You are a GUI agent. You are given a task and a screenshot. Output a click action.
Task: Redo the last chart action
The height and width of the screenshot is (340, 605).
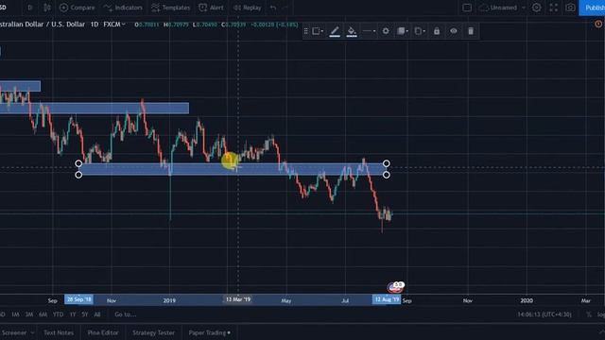pos(285,8)
